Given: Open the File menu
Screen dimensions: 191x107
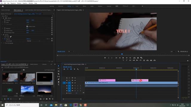Looking at the screenshot, I should (1, 3).
